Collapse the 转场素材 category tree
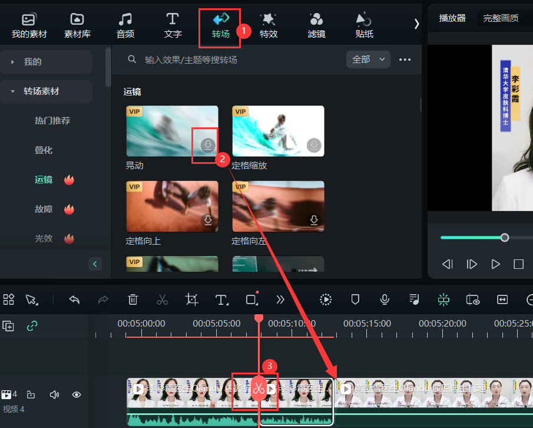This screenshot has width=533, height=428. pos(12,91)
